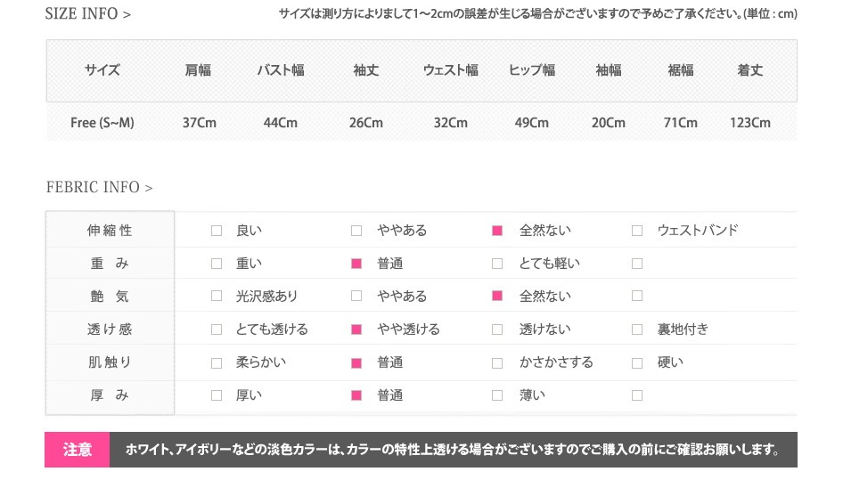The image size is (843, 496).
Task: Check the ややある box in 伸縮性 row
Action: 356,231
